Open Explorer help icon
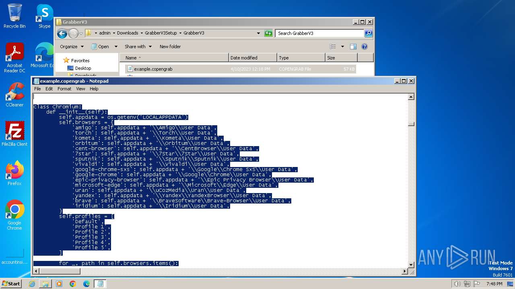Screen dimensions: 515x289 (365, 47)
